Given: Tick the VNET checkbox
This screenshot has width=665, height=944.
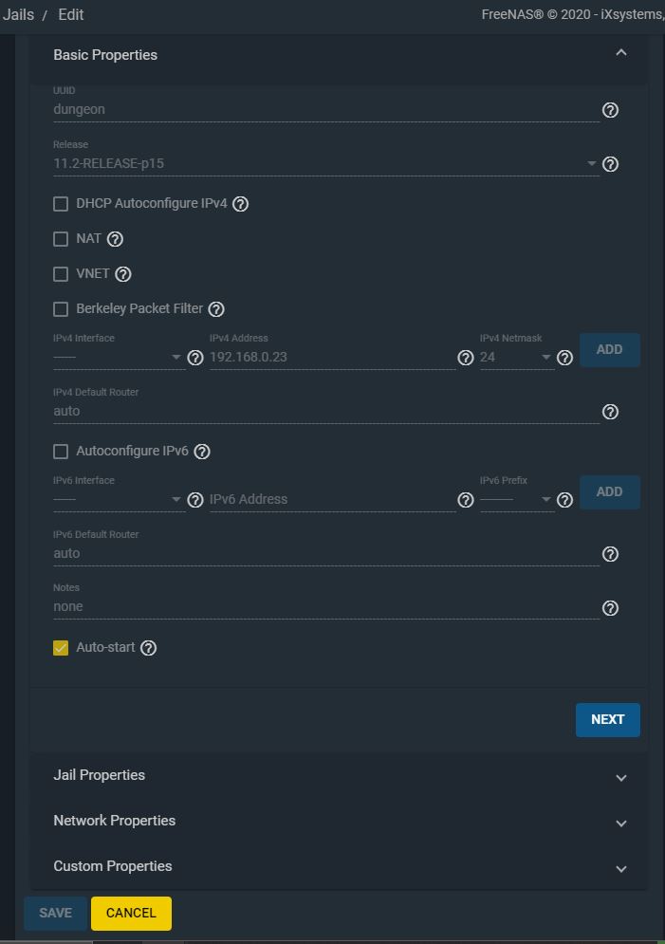Looking at the screenshot, I should tap(61, 274).
